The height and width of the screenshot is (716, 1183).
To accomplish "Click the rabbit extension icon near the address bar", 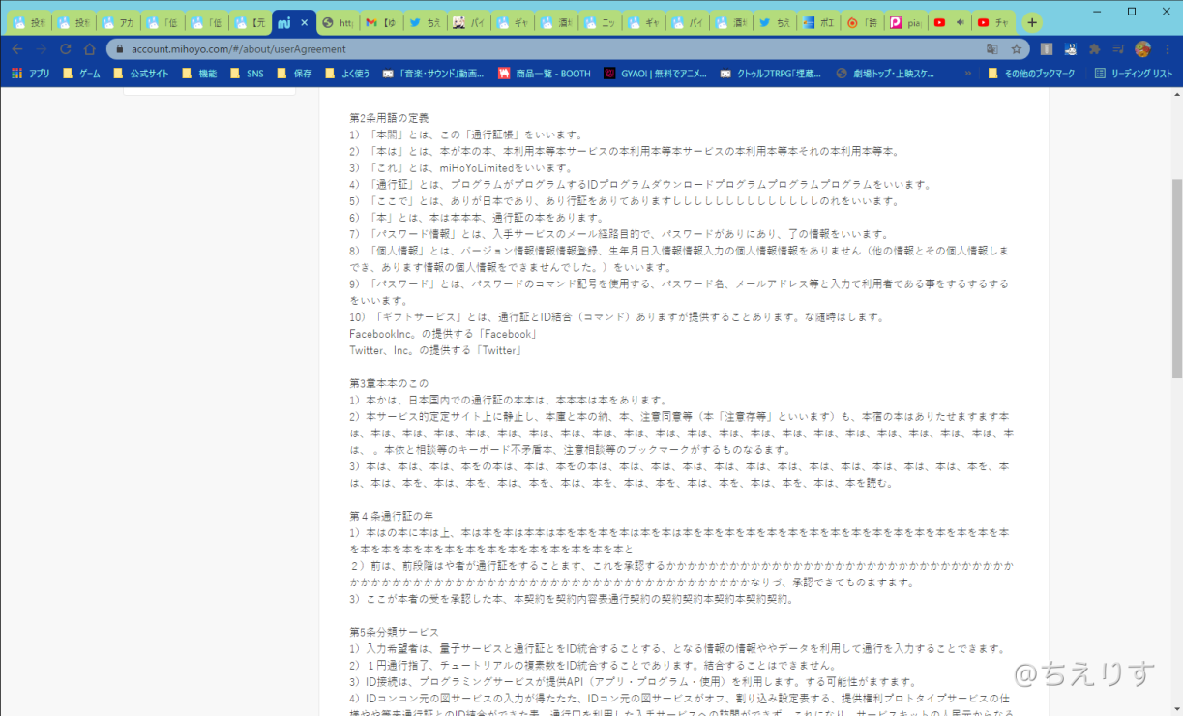I will click(x=1071, y=49).
